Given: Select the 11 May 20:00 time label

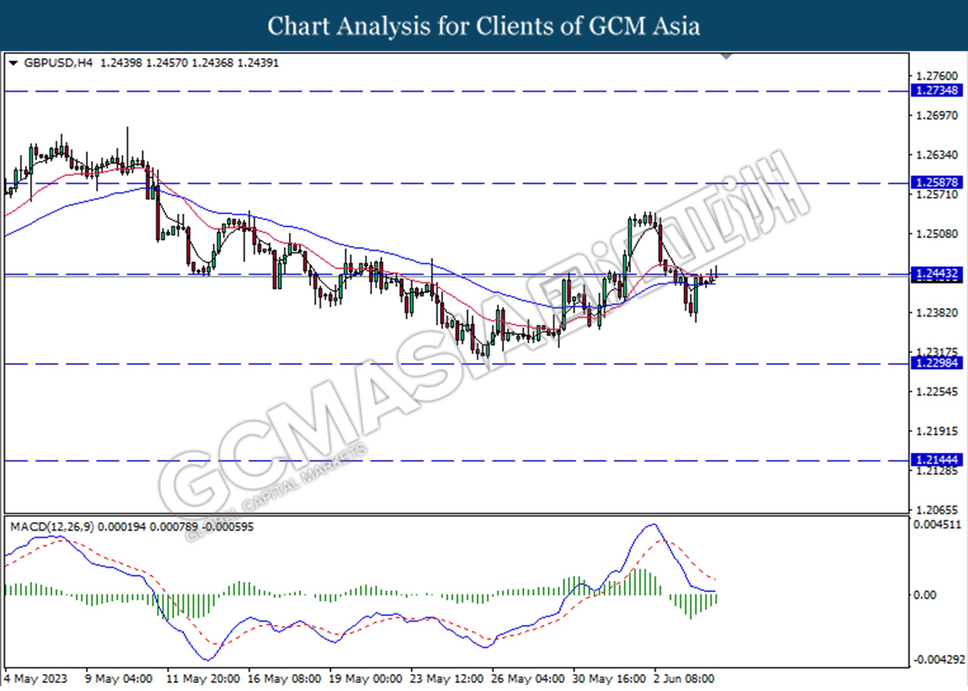Looking at the screenshot, I should 203,679.
